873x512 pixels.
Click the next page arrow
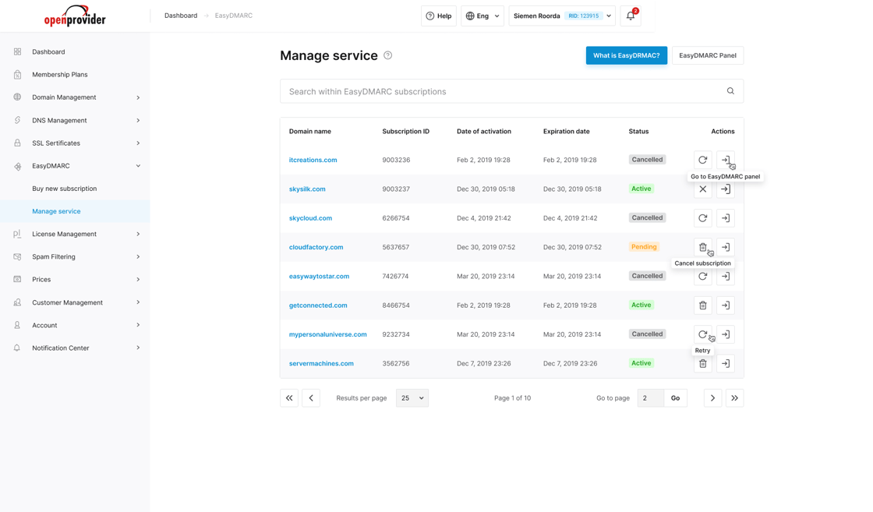[x=712, y=398]
